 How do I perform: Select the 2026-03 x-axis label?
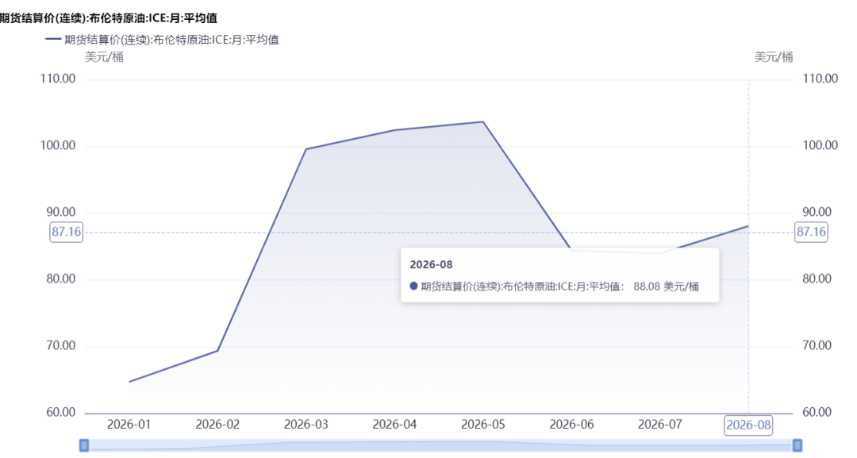click(306, 425)
